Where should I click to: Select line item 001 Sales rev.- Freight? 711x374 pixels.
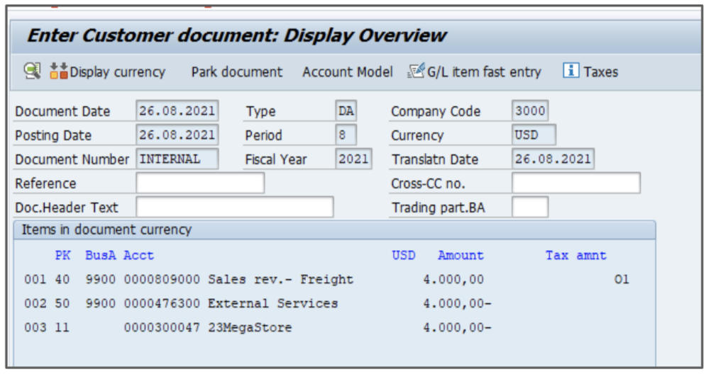pyautogui.click(x=280, y=280)
